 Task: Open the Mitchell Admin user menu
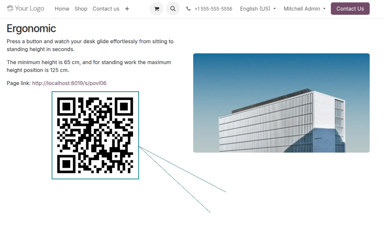click(x=304, y=9)
